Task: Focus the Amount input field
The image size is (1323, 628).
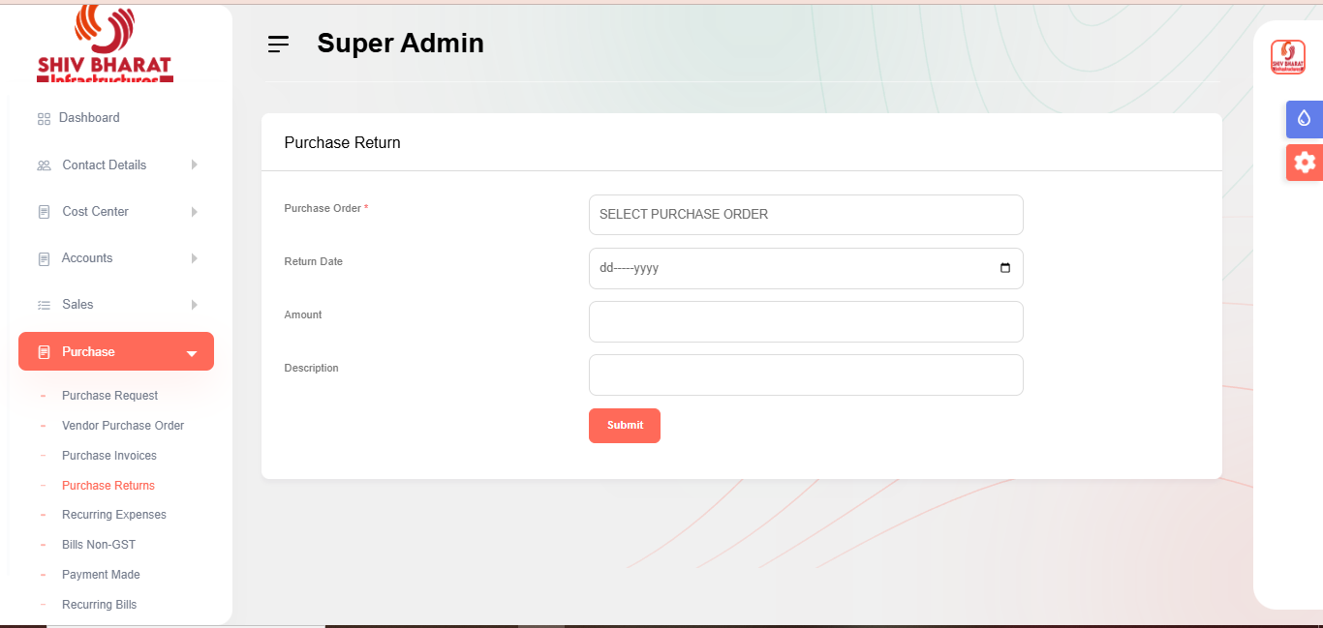Action: (805, 321)
